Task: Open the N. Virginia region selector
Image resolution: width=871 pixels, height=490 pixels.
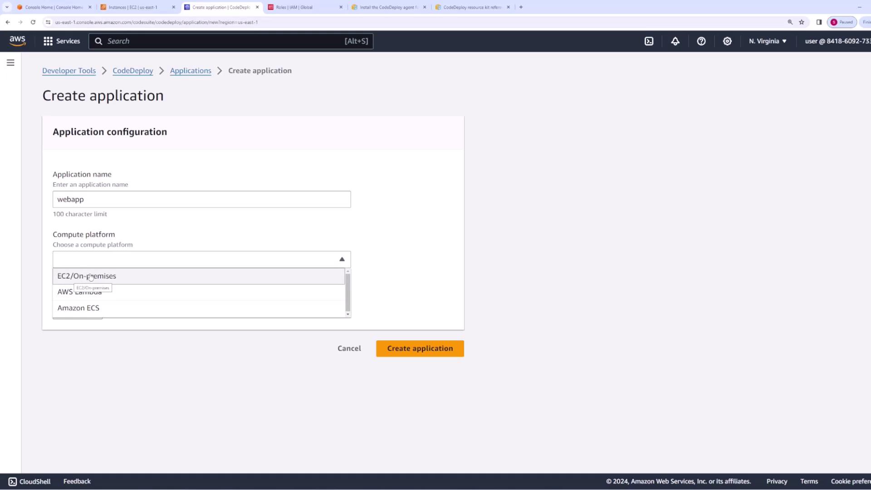Action: [768, 41]
